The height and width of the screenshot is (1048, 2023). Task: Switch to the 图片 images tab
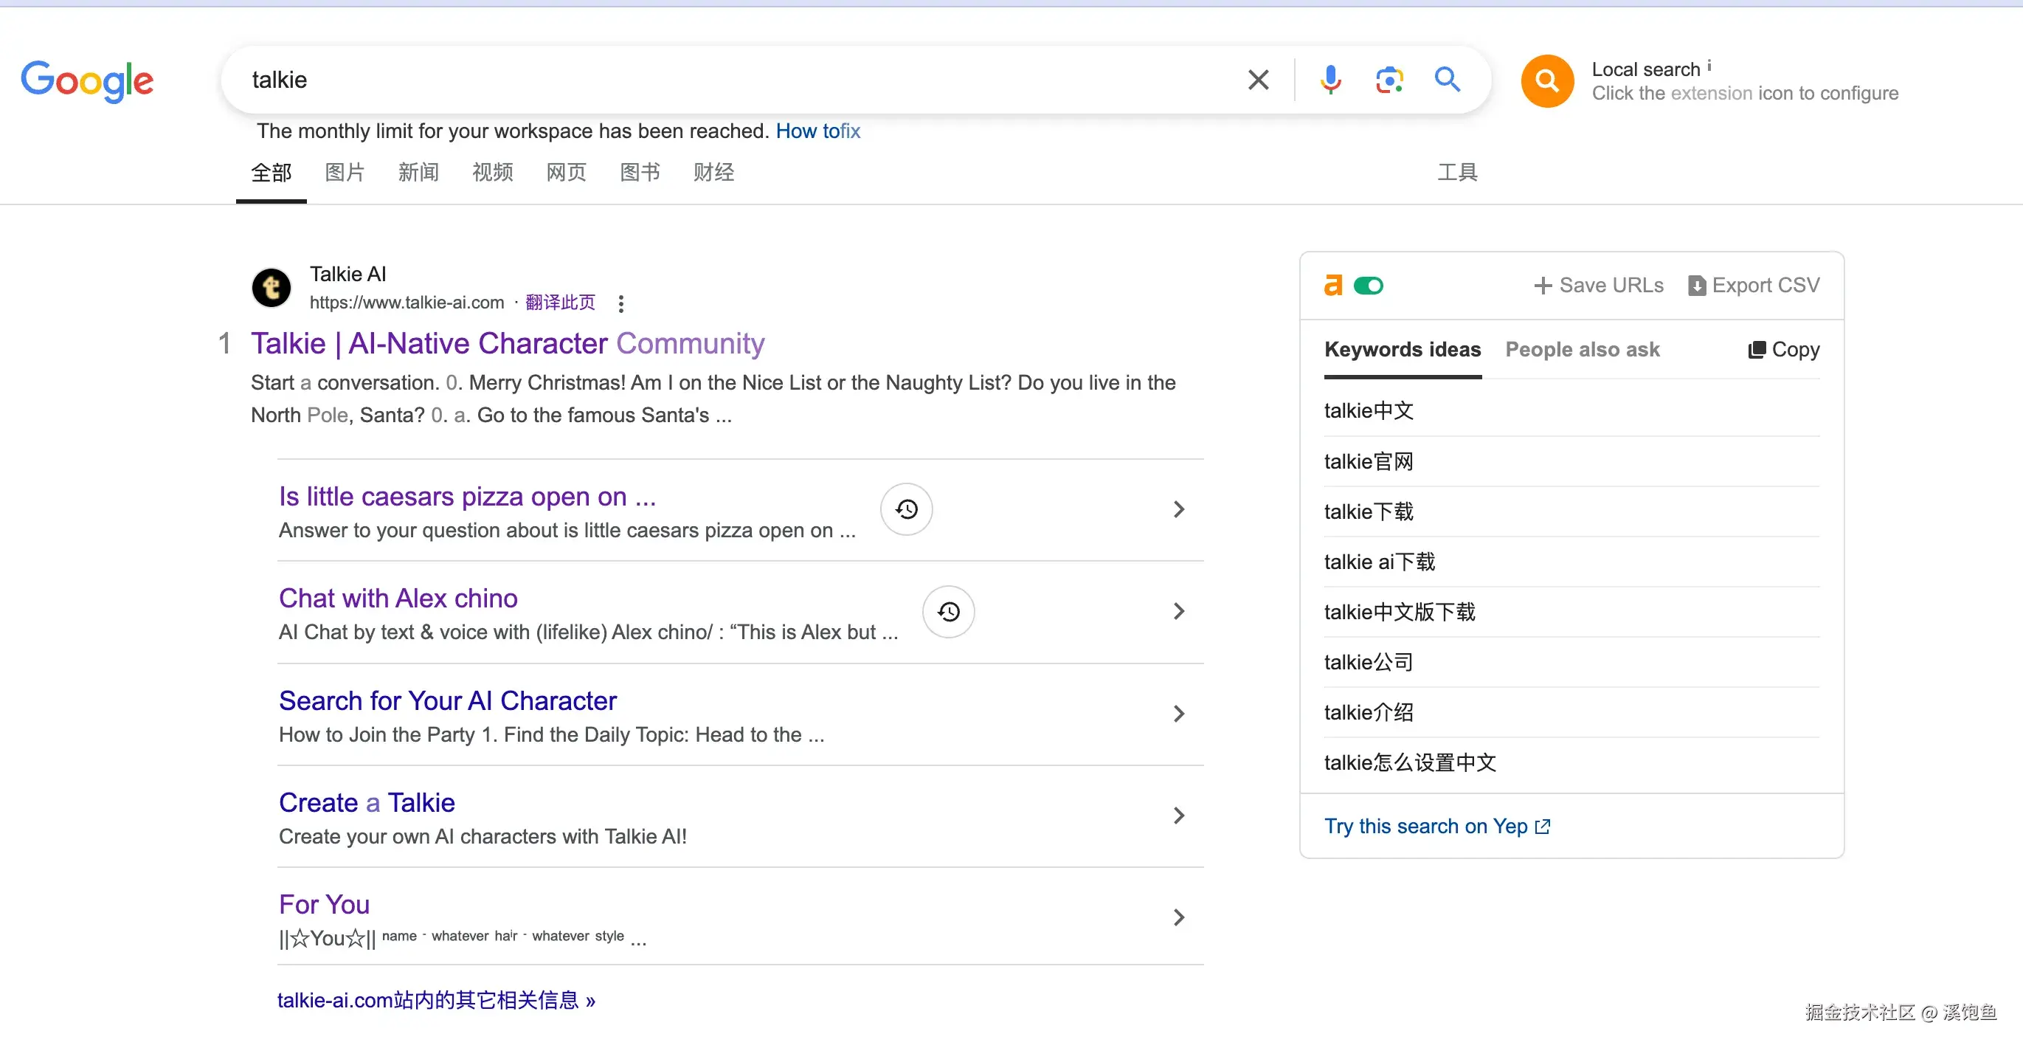point(345,172)
